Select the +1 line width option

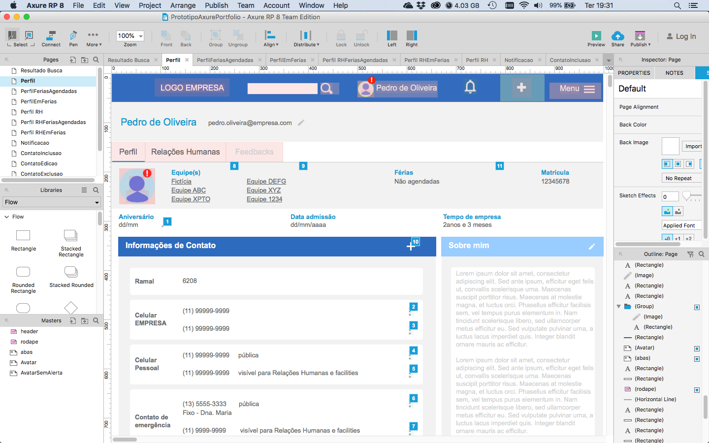tap(678, 238)
